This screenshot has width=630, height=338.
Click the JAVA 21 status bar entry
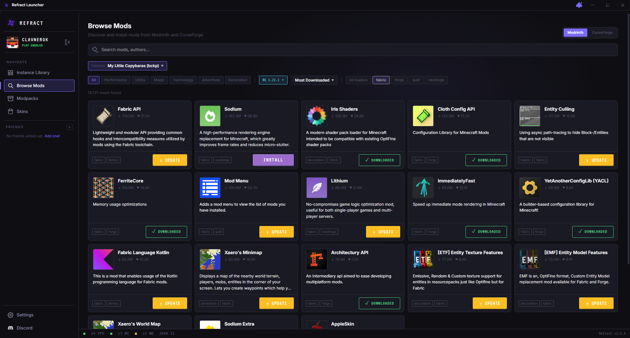pyautogui.click(x=167, y=334)
